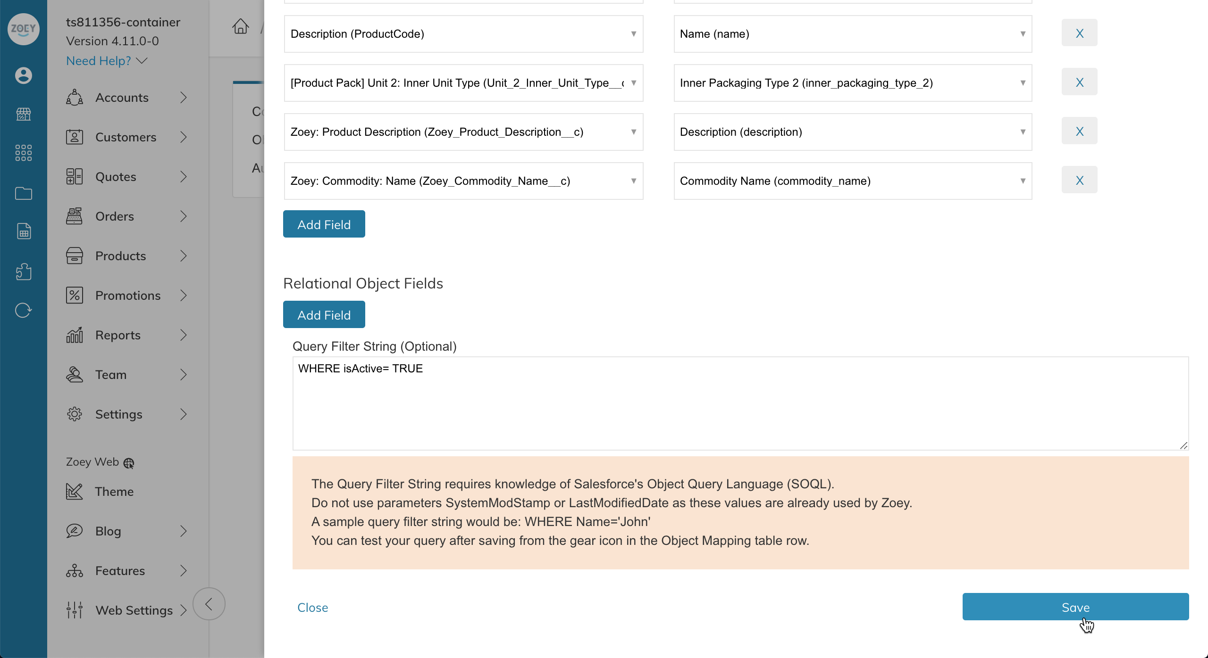Open the puzzle piece integrations icon
The width and height of the screenshot is (1208, 658).
[x=23, y=271]
